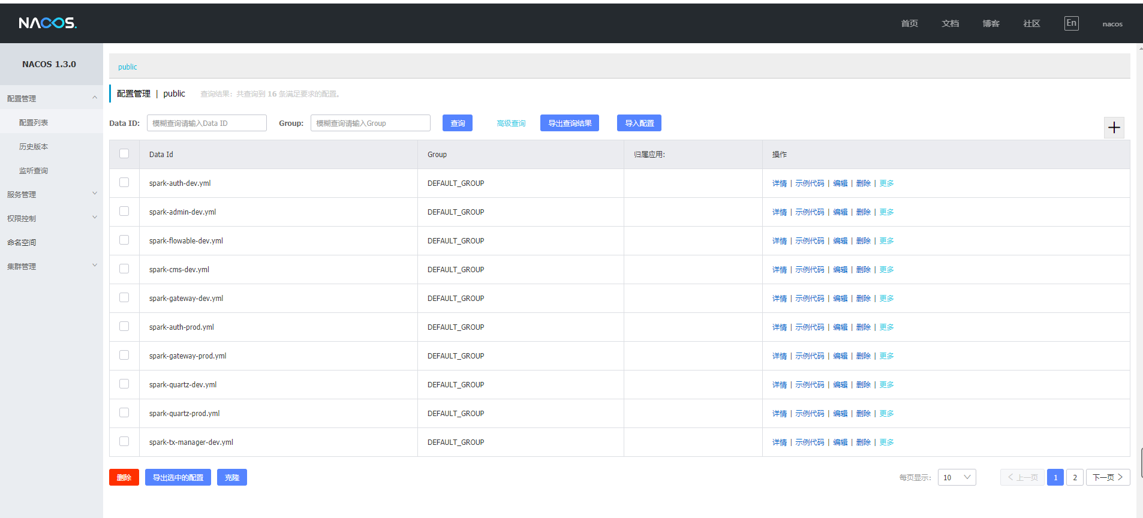Image resolution: width=1143 pixels, height=518 pixels.
Task: Check the box for spark-quartz-prod.yml
Action: coord(124,412)
